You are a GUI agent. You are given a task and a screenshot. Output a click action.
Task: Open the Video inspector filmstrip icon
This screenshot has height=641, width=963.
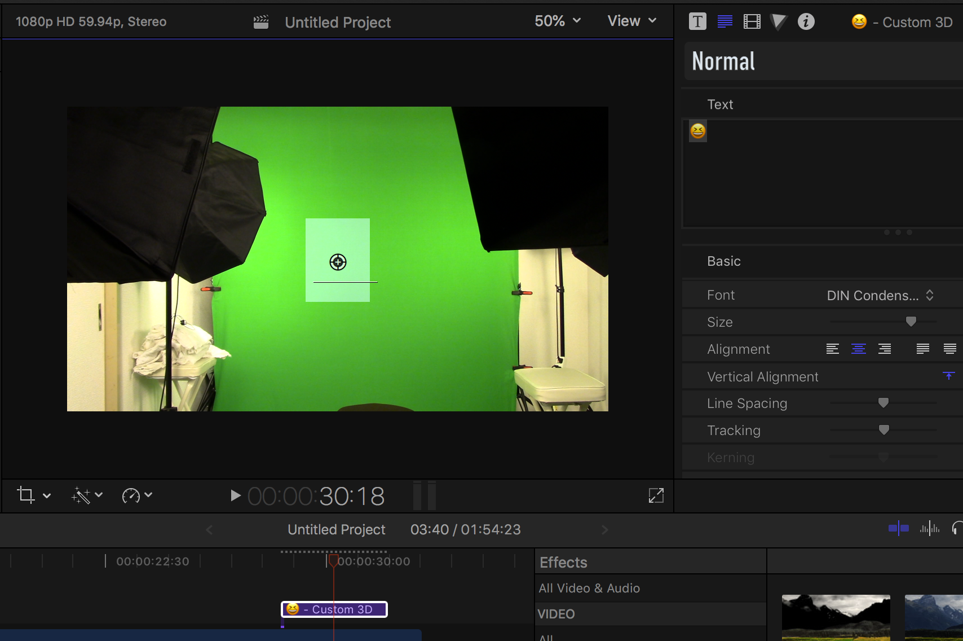(752, 22)
